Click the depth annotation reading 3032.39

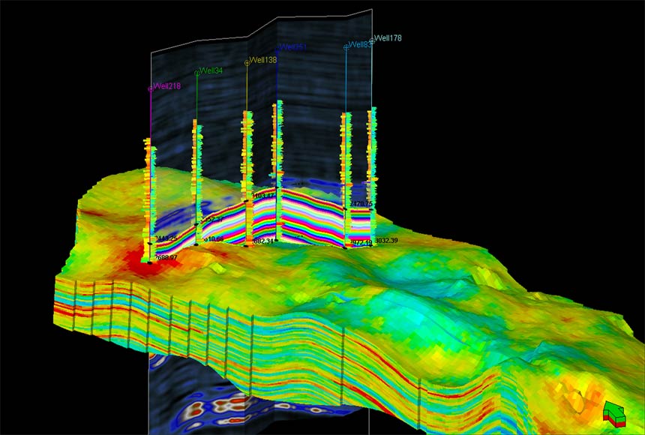click(385, 241)
